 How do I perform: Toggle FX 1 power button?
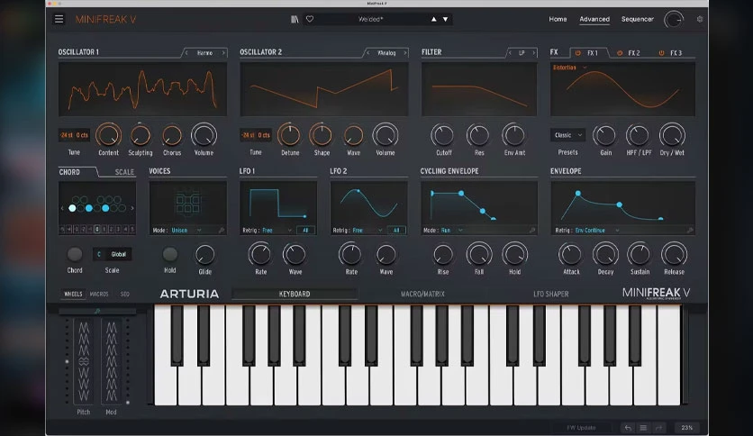577,53
